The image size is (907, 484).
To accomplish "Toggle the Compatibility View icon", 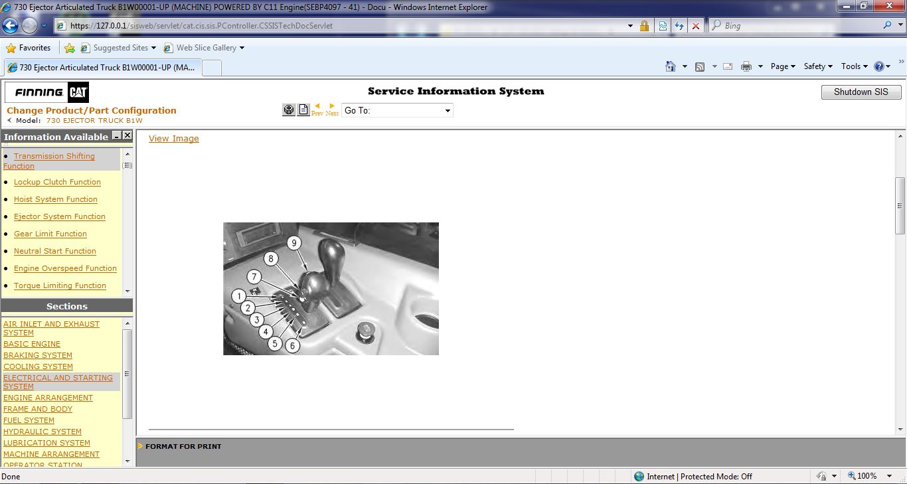I will point(662,26).
